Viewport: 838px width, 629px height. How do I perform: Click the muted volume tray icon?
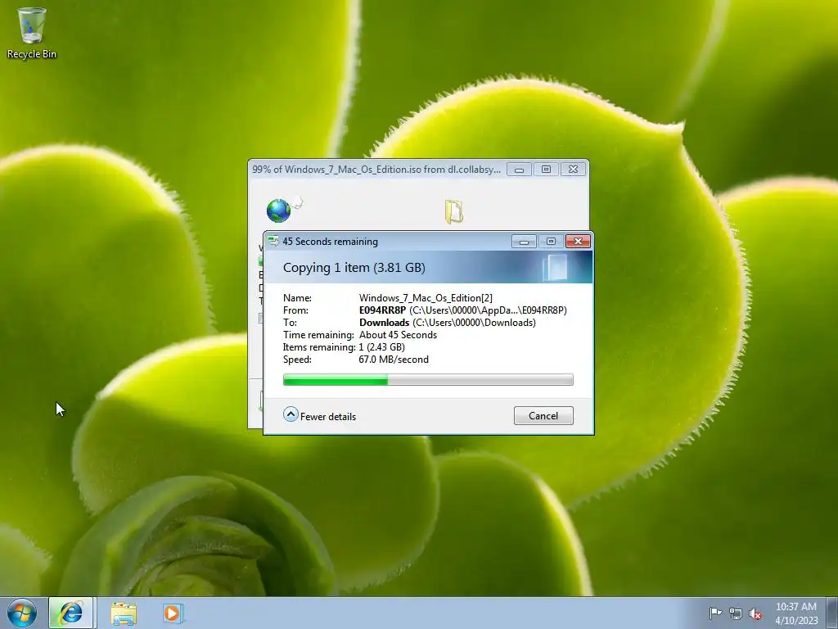755,613
